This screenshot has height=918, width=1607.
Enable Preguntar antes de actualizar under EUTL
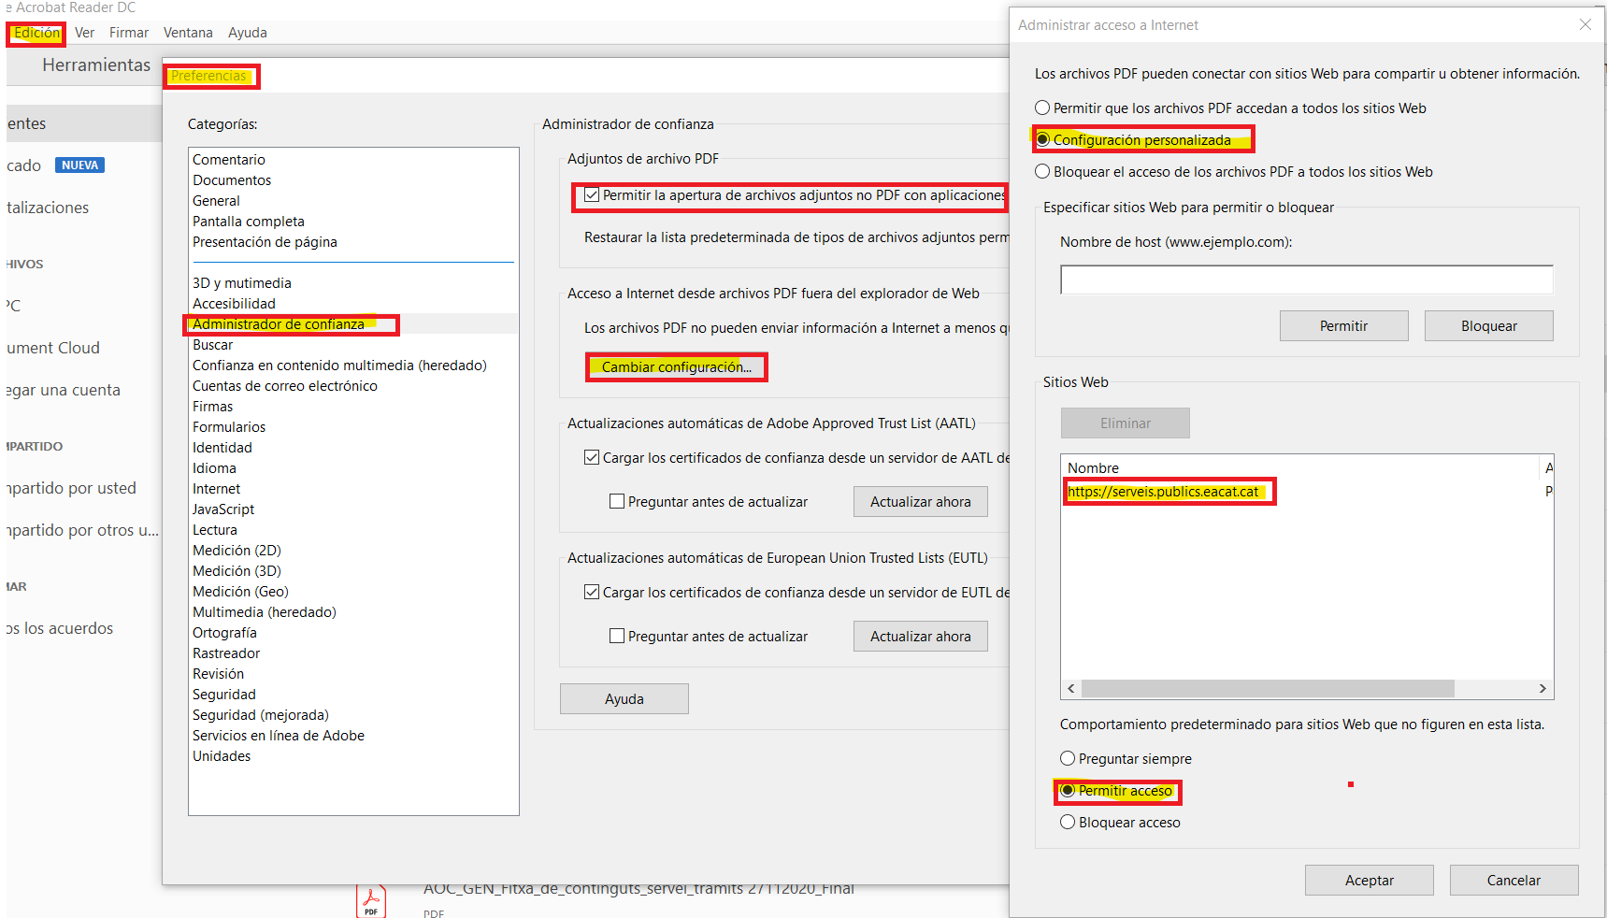click(617, 637)
